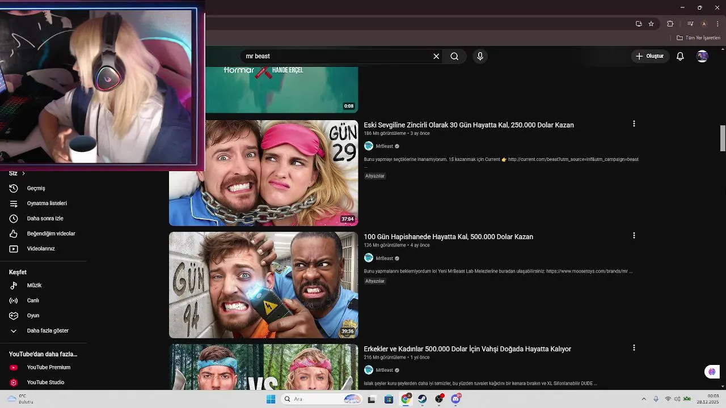Open MrBeast channel avatar under 'Erkekler ve Kadınlar'
The image size is (726, 408).
(369, 370)
